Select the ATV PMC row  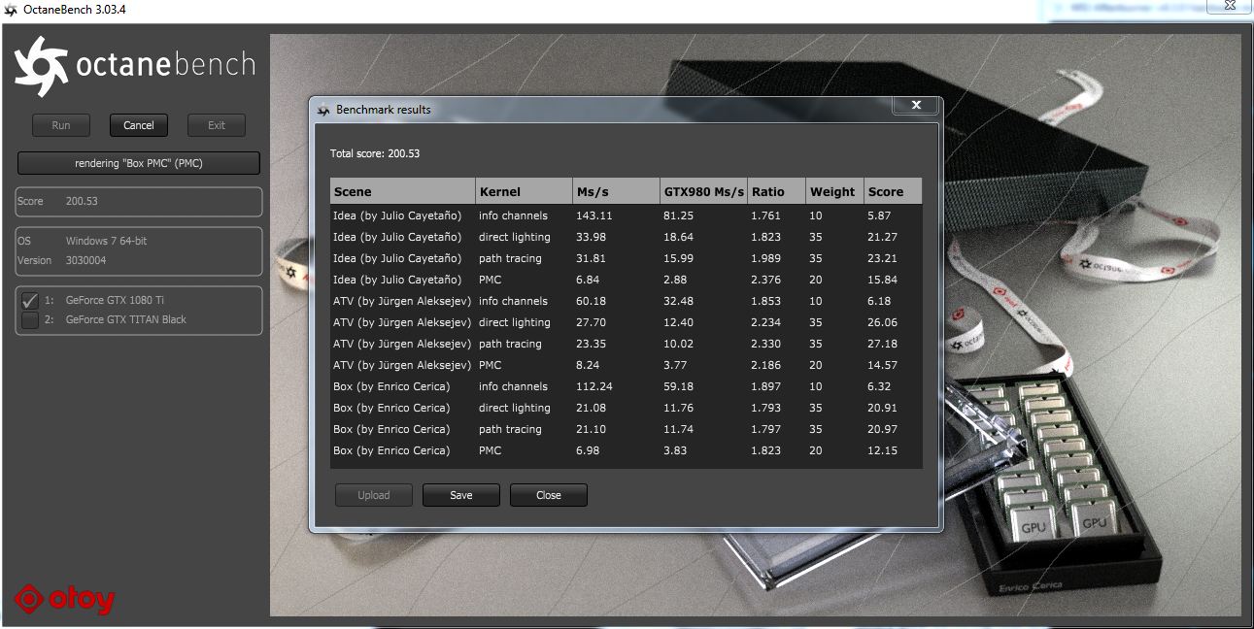(626, 365)
